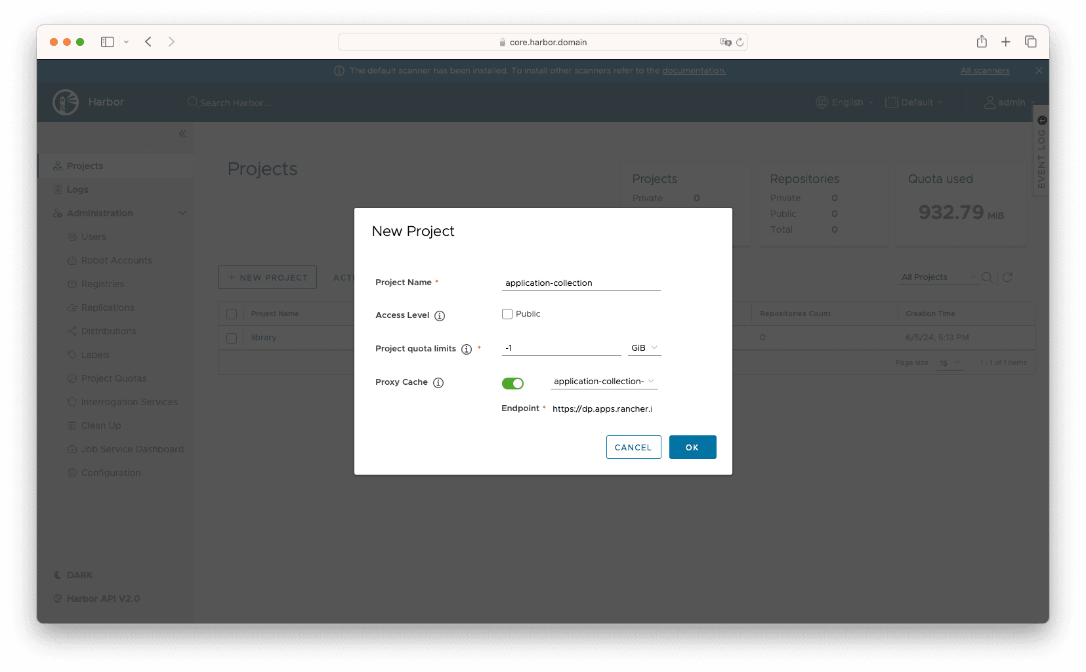1086x672 pixels.
Task: Check the library project row checkbox
Action: coord(232,338)
